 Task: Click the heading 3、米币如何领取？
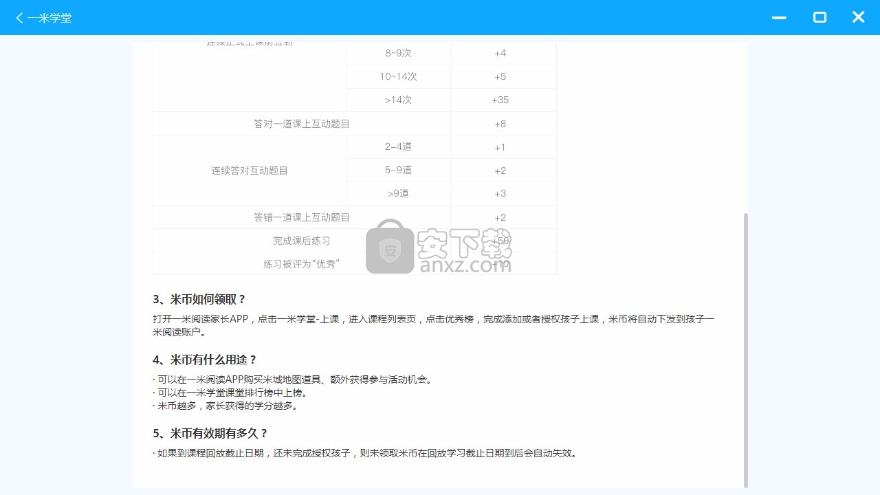tap(199, 299)
